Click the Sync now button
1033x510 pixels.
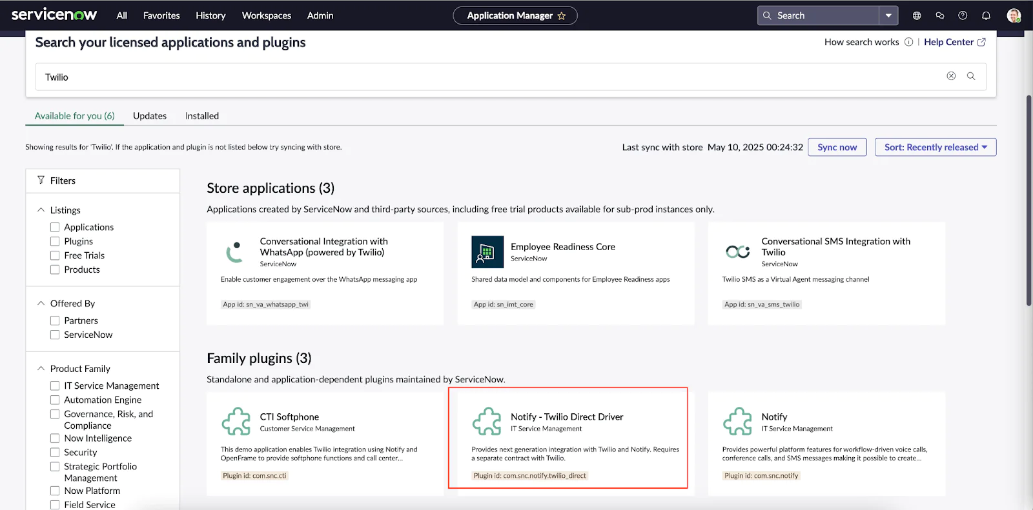pos(837,147)
